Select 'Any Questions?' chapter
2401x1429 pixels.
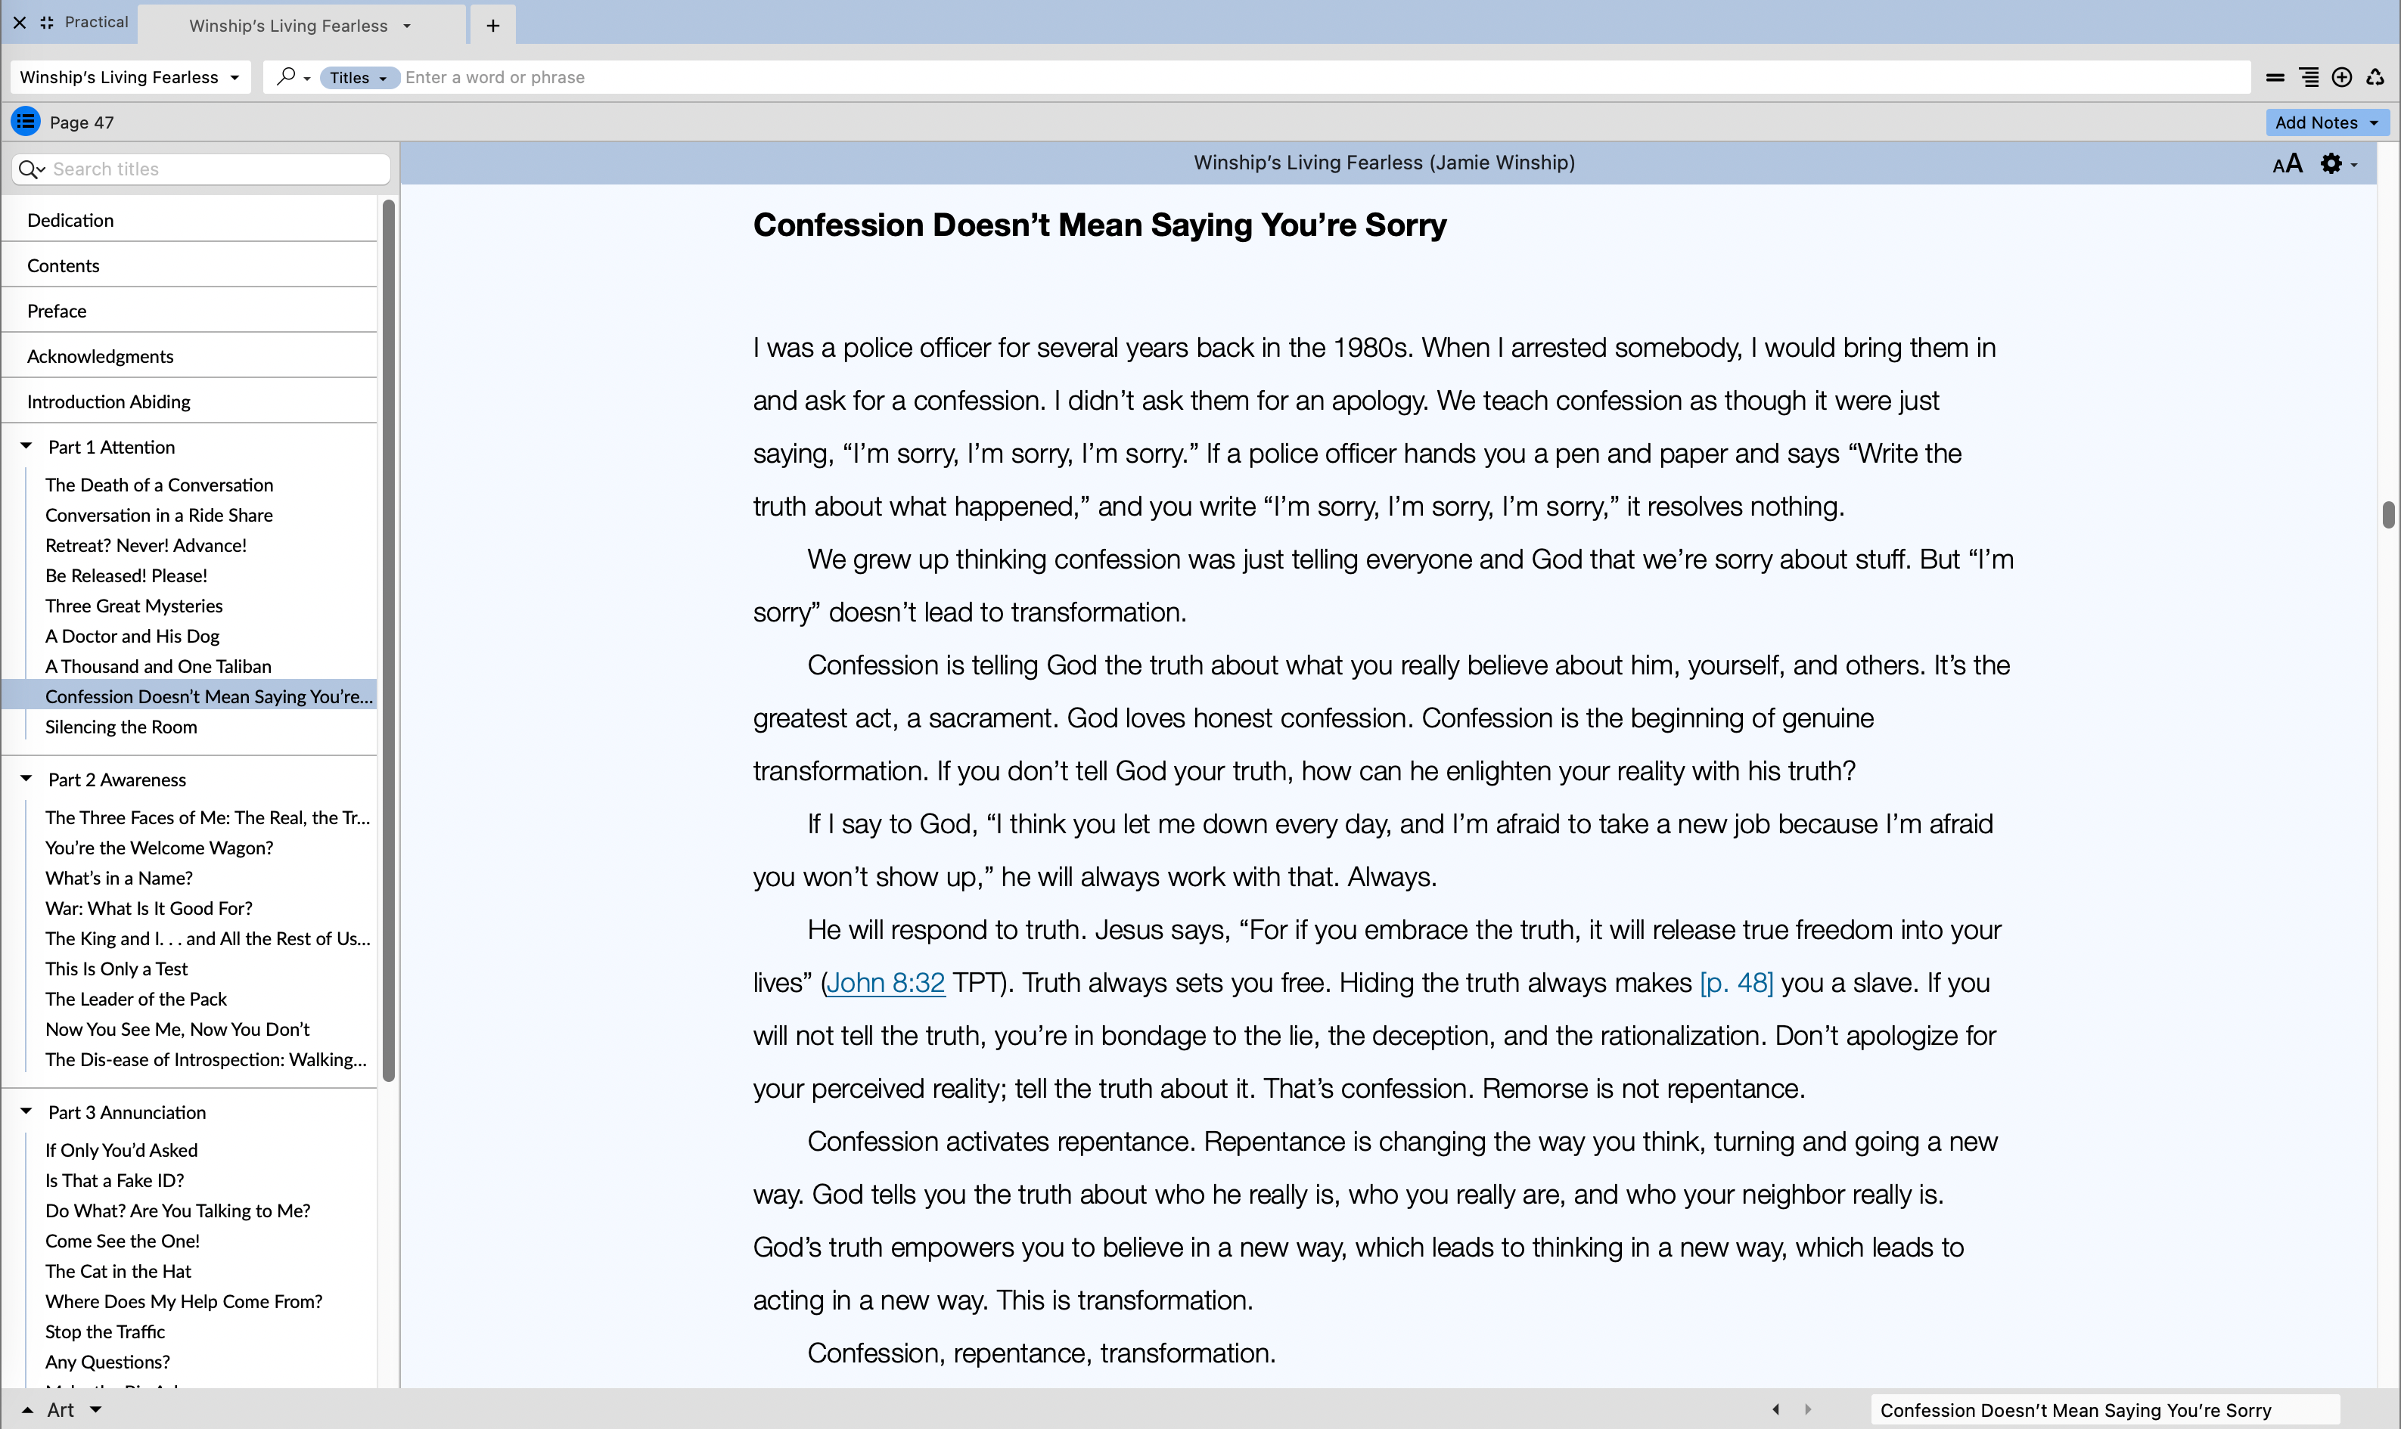[x=107, y=1362]
